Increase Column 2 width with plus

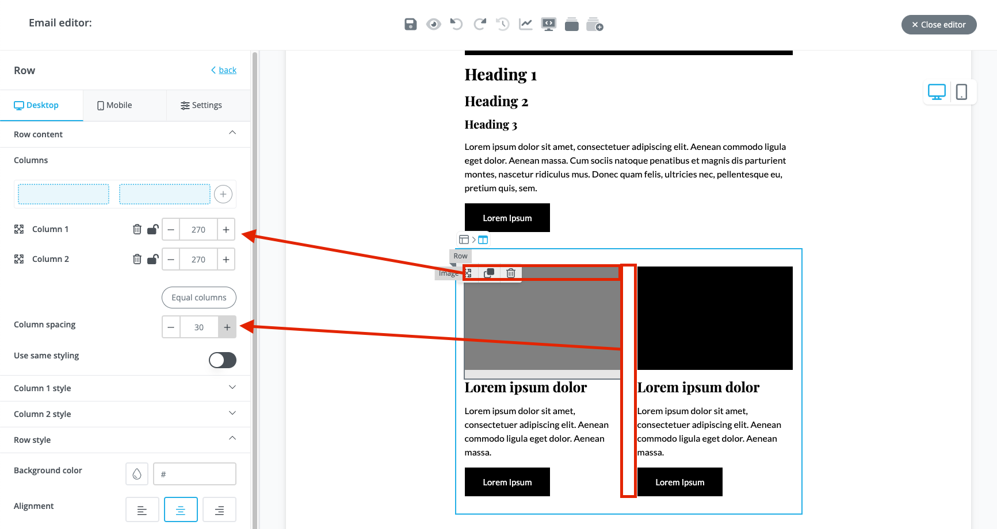(226, 259)
